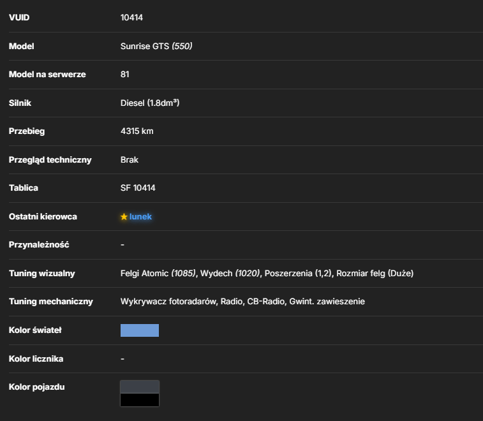Click the Przegląd techniczny label
This screenshot has height=421, width=483.
click(50, 160)
